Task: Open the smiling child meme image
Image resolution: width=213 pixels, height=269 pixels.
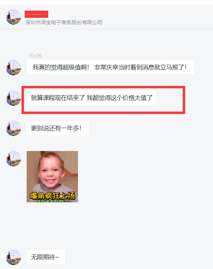Action: tap(52, 177)
